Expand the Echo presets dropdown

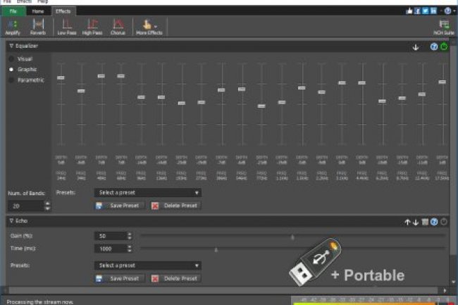[147, 266]
